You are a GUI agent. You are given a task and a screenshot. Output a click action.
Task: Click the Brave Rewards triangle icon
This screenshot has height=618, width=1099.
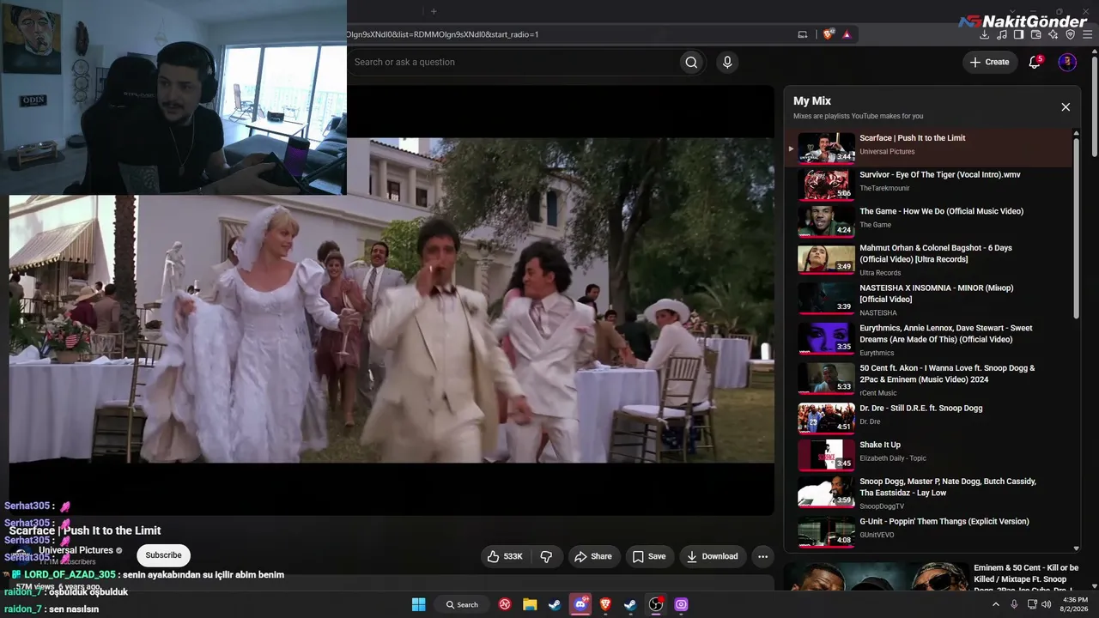tap(847, 34)
